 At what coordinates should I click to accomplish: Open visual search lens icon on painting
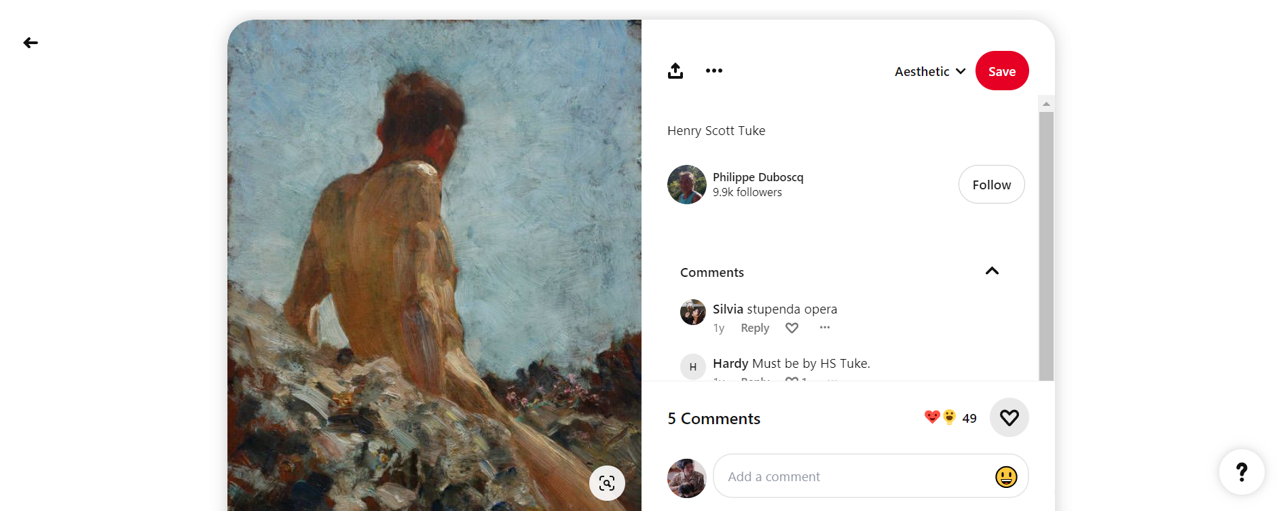pyautogui.click(x=607, y=483)
